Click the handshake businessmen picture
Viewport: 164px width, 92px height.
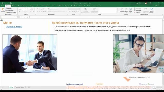point(30,54)
